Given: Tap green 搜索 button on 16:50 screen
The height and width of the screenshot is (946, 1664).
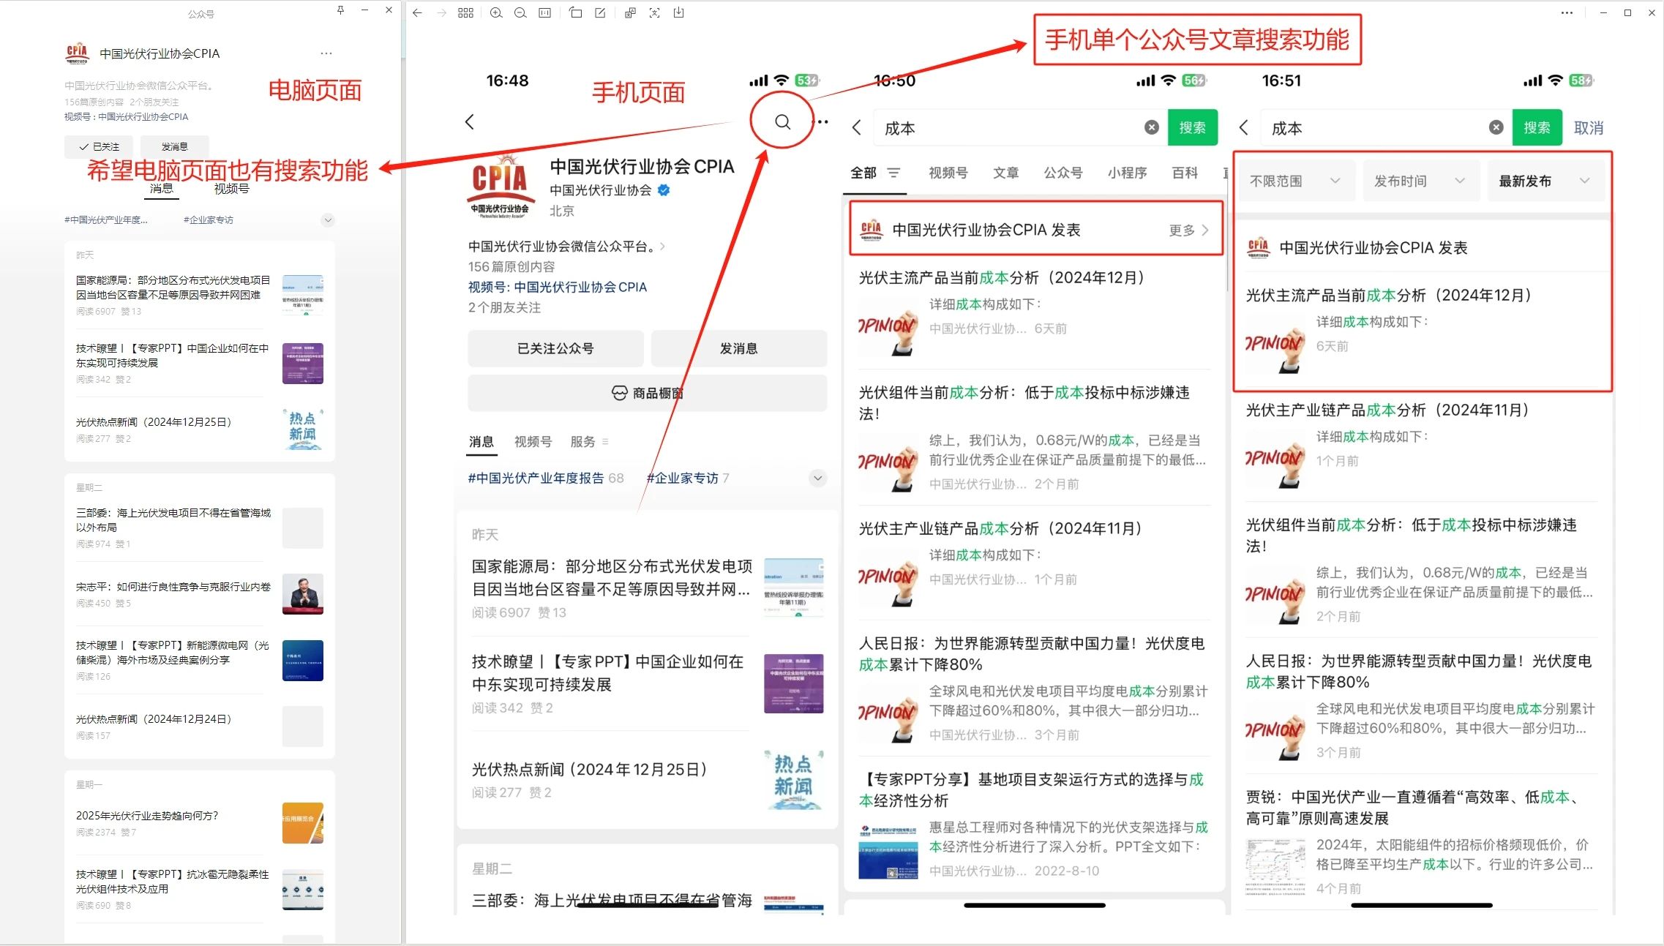Looking at the screenshot, I should [1193, 127].
